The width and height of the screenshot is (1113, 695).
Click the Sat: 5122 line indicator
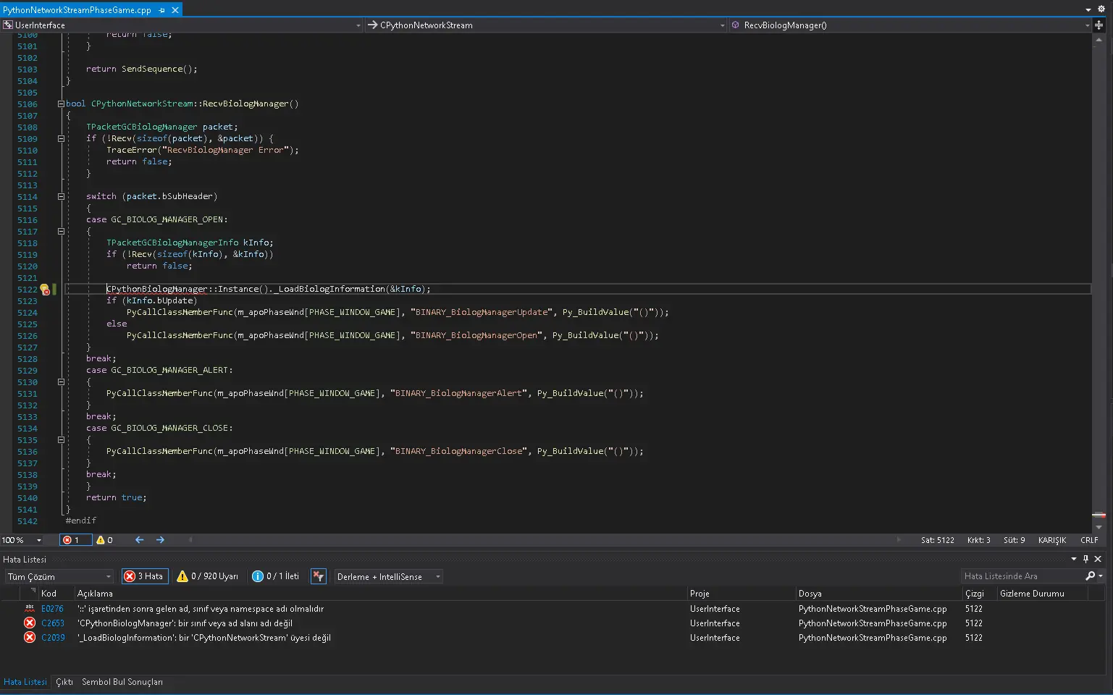pos(937,540)
